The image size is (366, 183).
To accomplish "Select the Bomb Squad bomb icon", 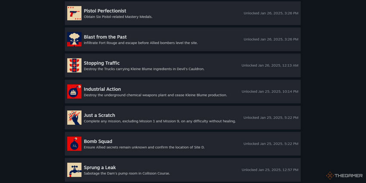I will tap(74, 144).
